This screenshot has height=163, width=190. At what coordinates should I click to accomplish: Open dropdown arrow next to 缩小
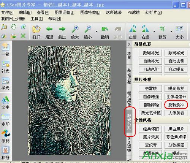97,31
